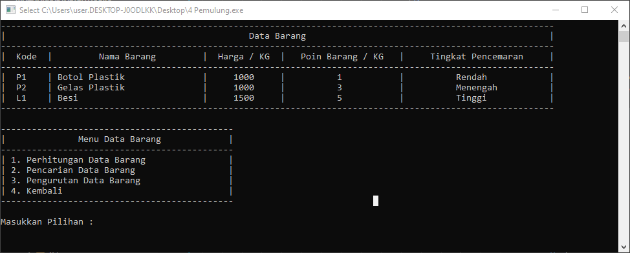The width and height of the screenshot is (630, 253).
Task: Click price '1500' for Besi
Action: [243, 98]
